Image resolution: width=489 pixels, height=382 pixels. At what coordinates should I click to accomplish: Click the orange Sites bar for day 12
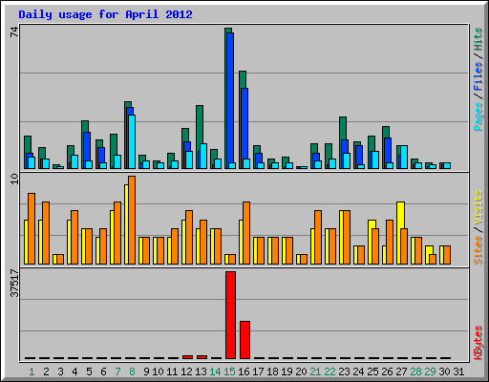click(189, 237)
